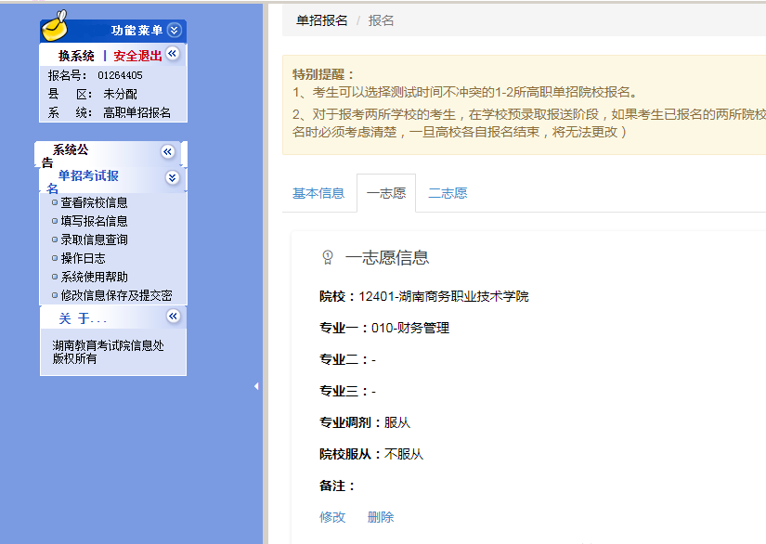This screenshot has height=544, width=766.
Task: Collapse the 关于 panel double-arrow
Action: (x=174, y=316)
